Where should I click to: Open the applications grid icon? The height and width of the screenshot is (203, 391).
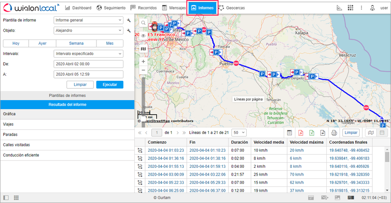pyautogui.click(x=351, y=8)
